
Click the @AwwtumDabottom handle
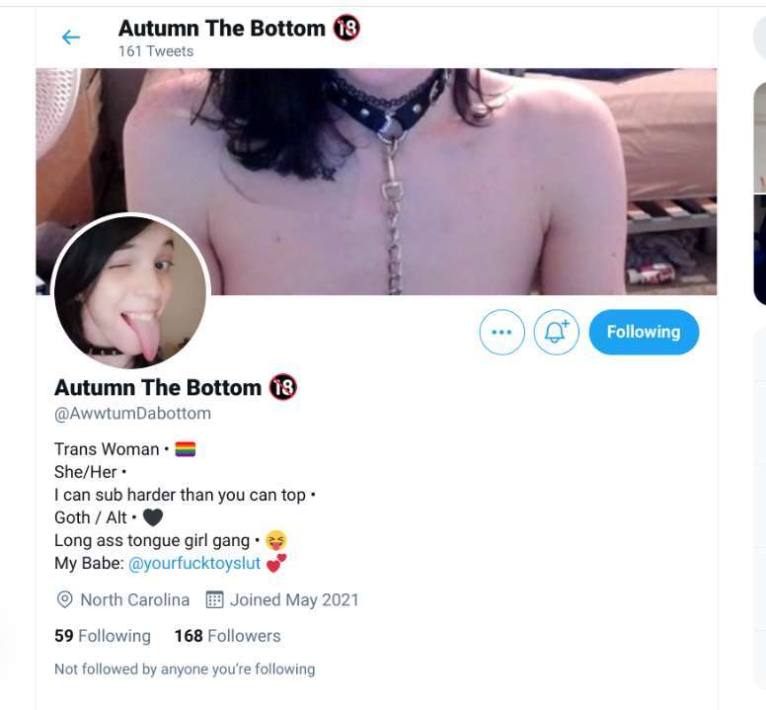(133, 414)
